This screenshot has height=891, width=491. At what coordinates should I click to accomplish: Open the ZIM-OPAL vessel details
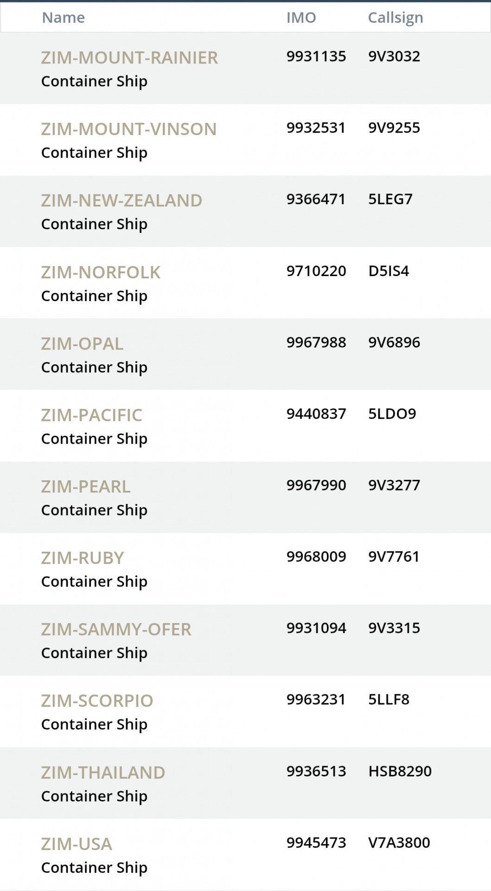point(82,344)
